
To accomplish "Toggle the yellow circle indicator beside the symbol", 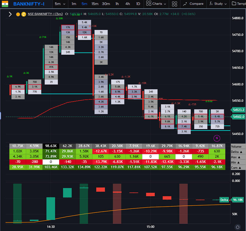I will (17, 14).
